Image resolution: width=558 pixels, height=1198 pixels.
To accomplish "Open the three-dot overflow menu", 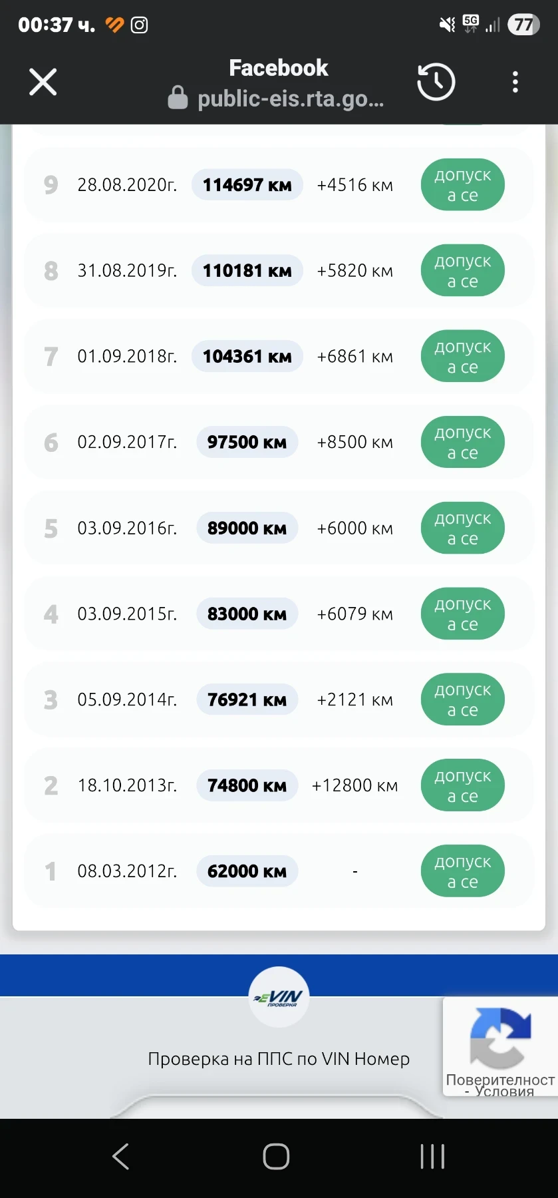I will (x=515, y=83).
